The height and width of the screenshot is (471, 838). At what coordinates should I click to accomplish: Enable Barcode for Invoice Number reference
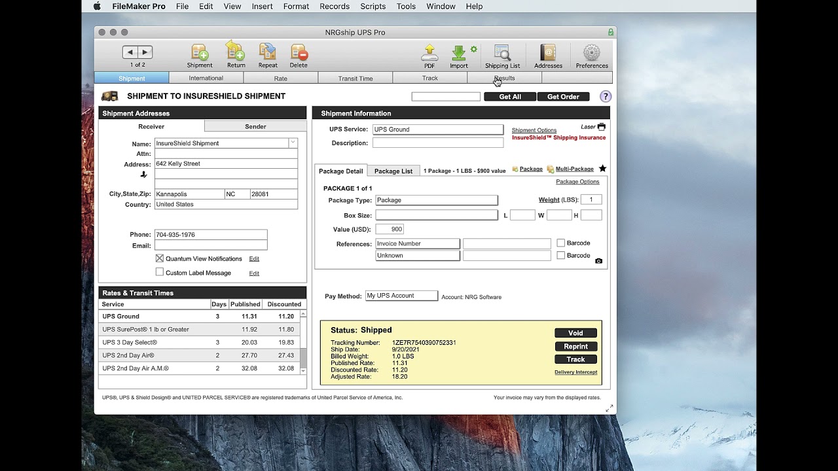click(x=560, y=243)
